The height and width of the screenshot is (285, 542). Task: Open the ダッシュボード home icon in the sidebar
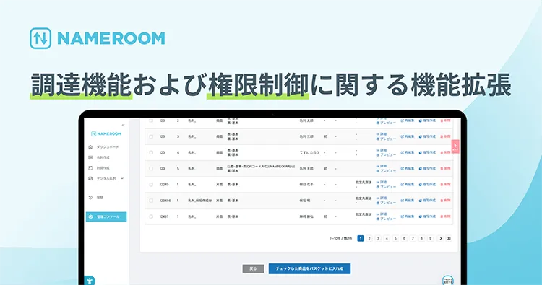(x=90, y=147)
